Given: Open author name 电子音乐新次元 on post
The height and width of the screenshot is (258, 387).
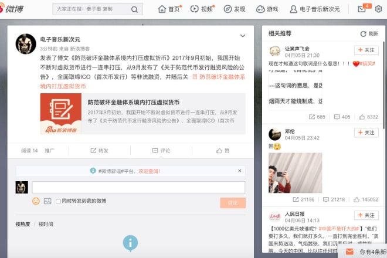Looking at the screenshot, I should pos(60,39).
